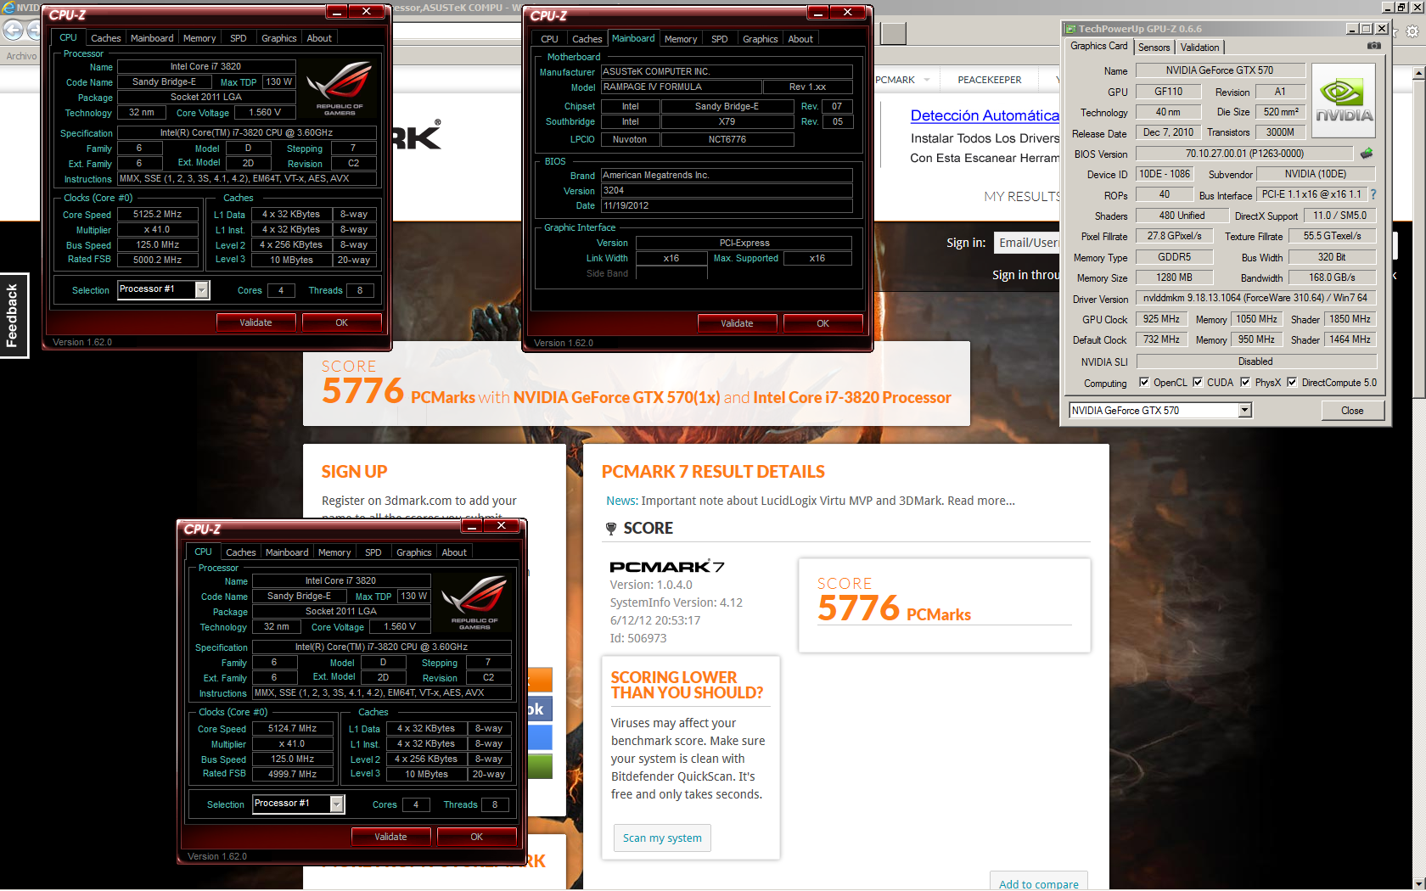This screenshot has height=891, width=1426.
Task: Toggle the DirectCompute 5.0 checkbox
Action: click(1292, 383)
